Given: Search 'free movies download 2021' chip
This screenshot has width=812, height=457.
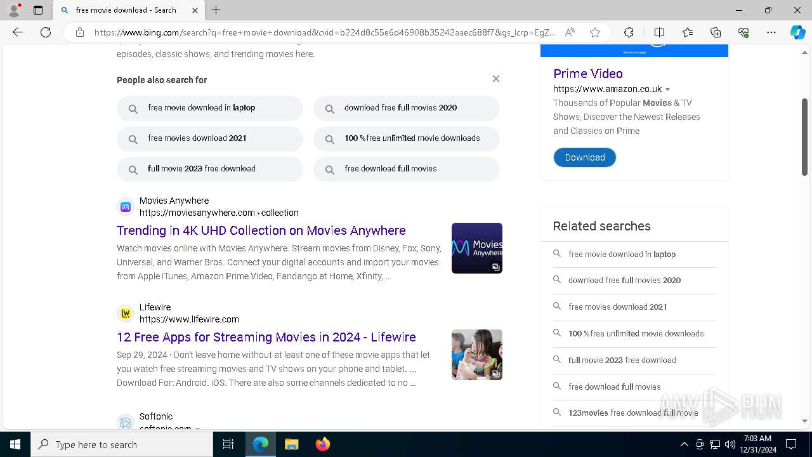Looking at the screenshot, I should [210, 138].
